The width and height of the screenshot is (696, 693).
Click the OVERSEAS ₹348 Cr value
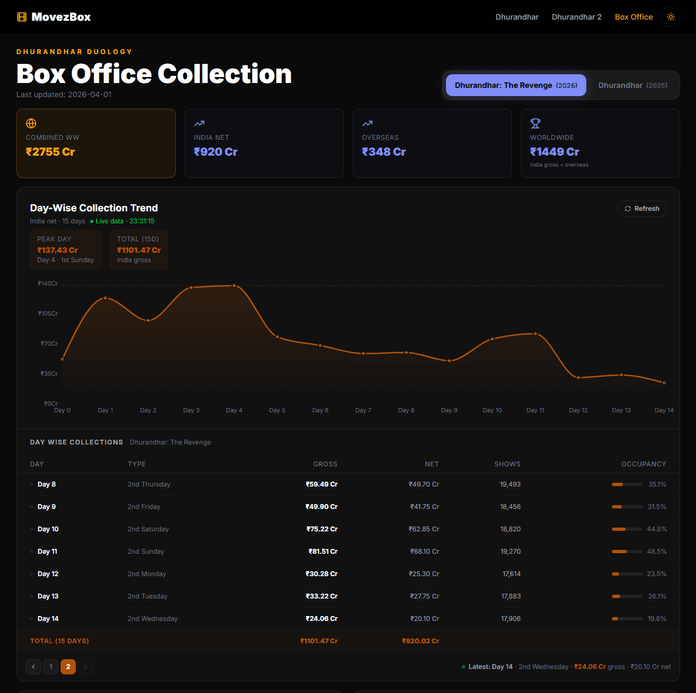384,152
